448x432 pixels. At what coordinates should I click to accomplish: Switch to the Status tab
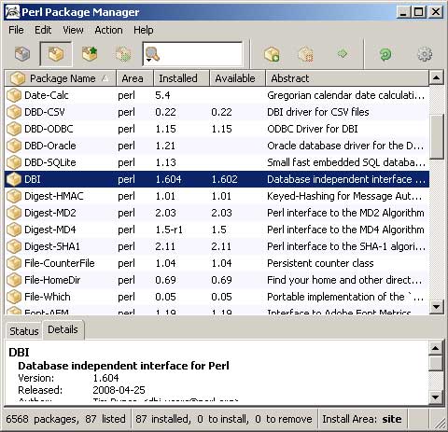click(x=24, y=331)
